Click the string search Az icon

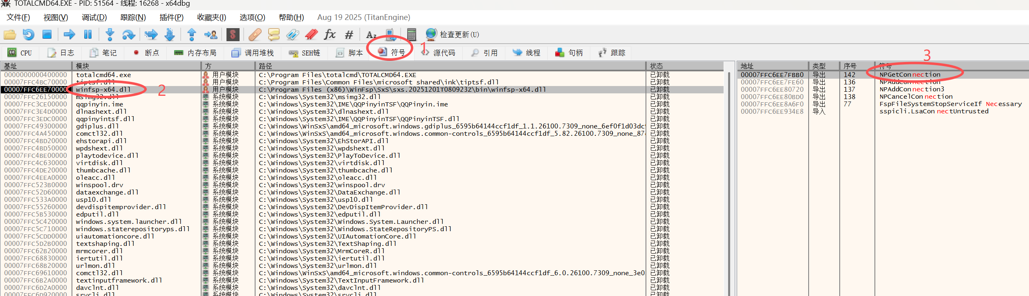[x=371, y=35]
